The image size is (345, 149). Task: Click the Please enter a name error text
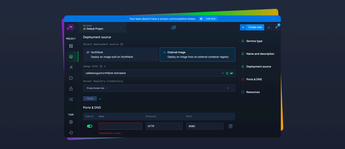click(x=110, y=133)
